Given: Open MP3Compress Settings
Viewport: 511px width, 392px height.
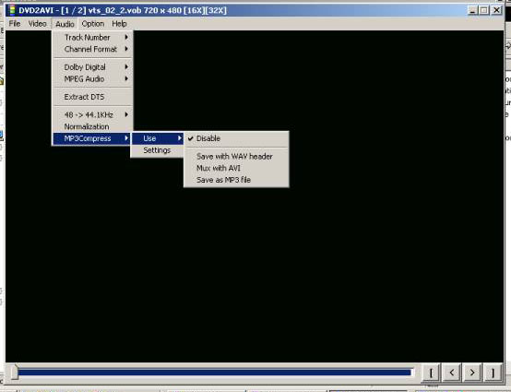Looking at the screenshot, I should (158, 150).
